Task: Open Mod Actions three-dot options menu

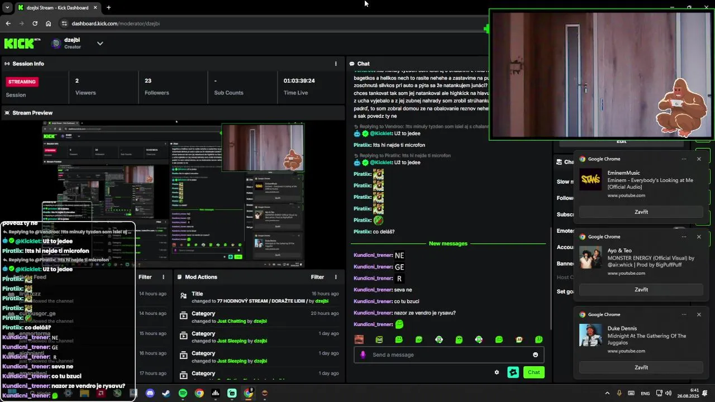Action: click(336, 277)
